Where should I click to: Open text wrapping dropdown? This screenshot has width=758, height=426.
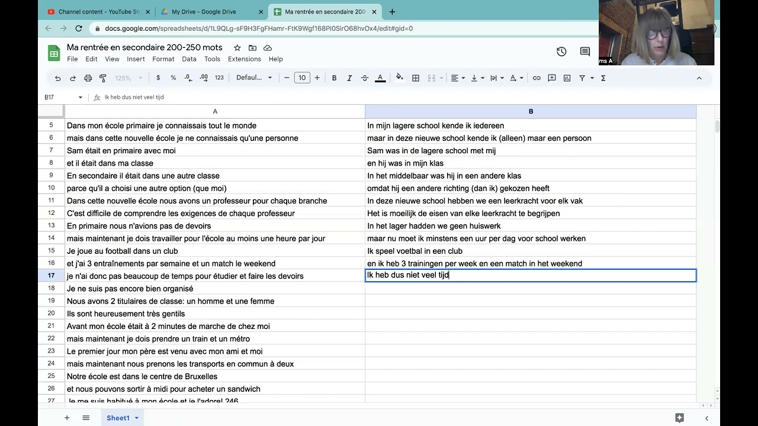click(497, 78)
